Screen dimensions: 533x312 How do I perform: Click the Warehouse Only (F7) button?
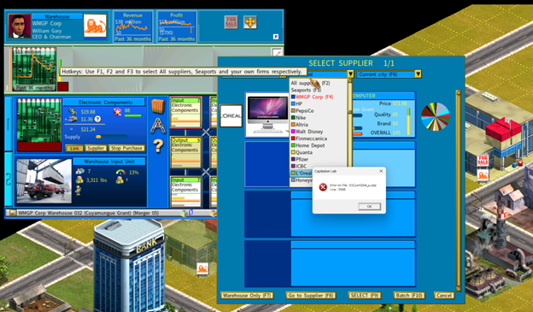247,295
